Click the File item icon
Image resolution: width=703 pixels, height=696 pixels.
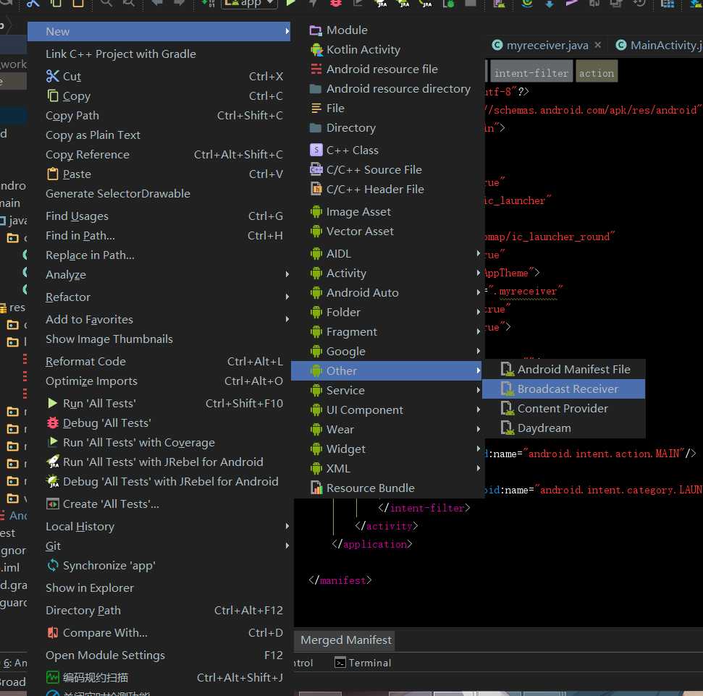pyautogui.click(x=316, y=108)
